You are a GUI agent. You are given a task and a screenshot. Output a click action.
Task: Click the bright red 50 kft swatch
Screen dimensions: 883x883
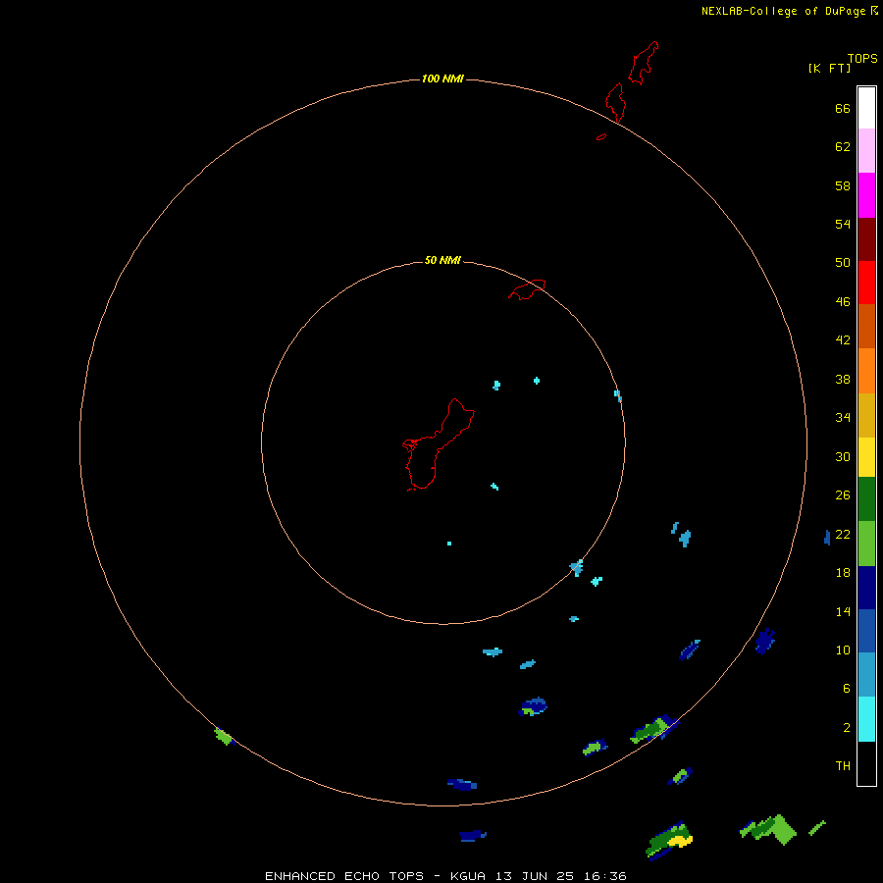coord(866,283)
